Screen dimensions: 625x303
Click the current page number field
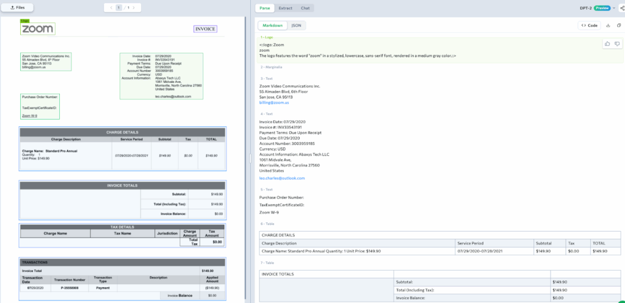[x=119, y=8]
